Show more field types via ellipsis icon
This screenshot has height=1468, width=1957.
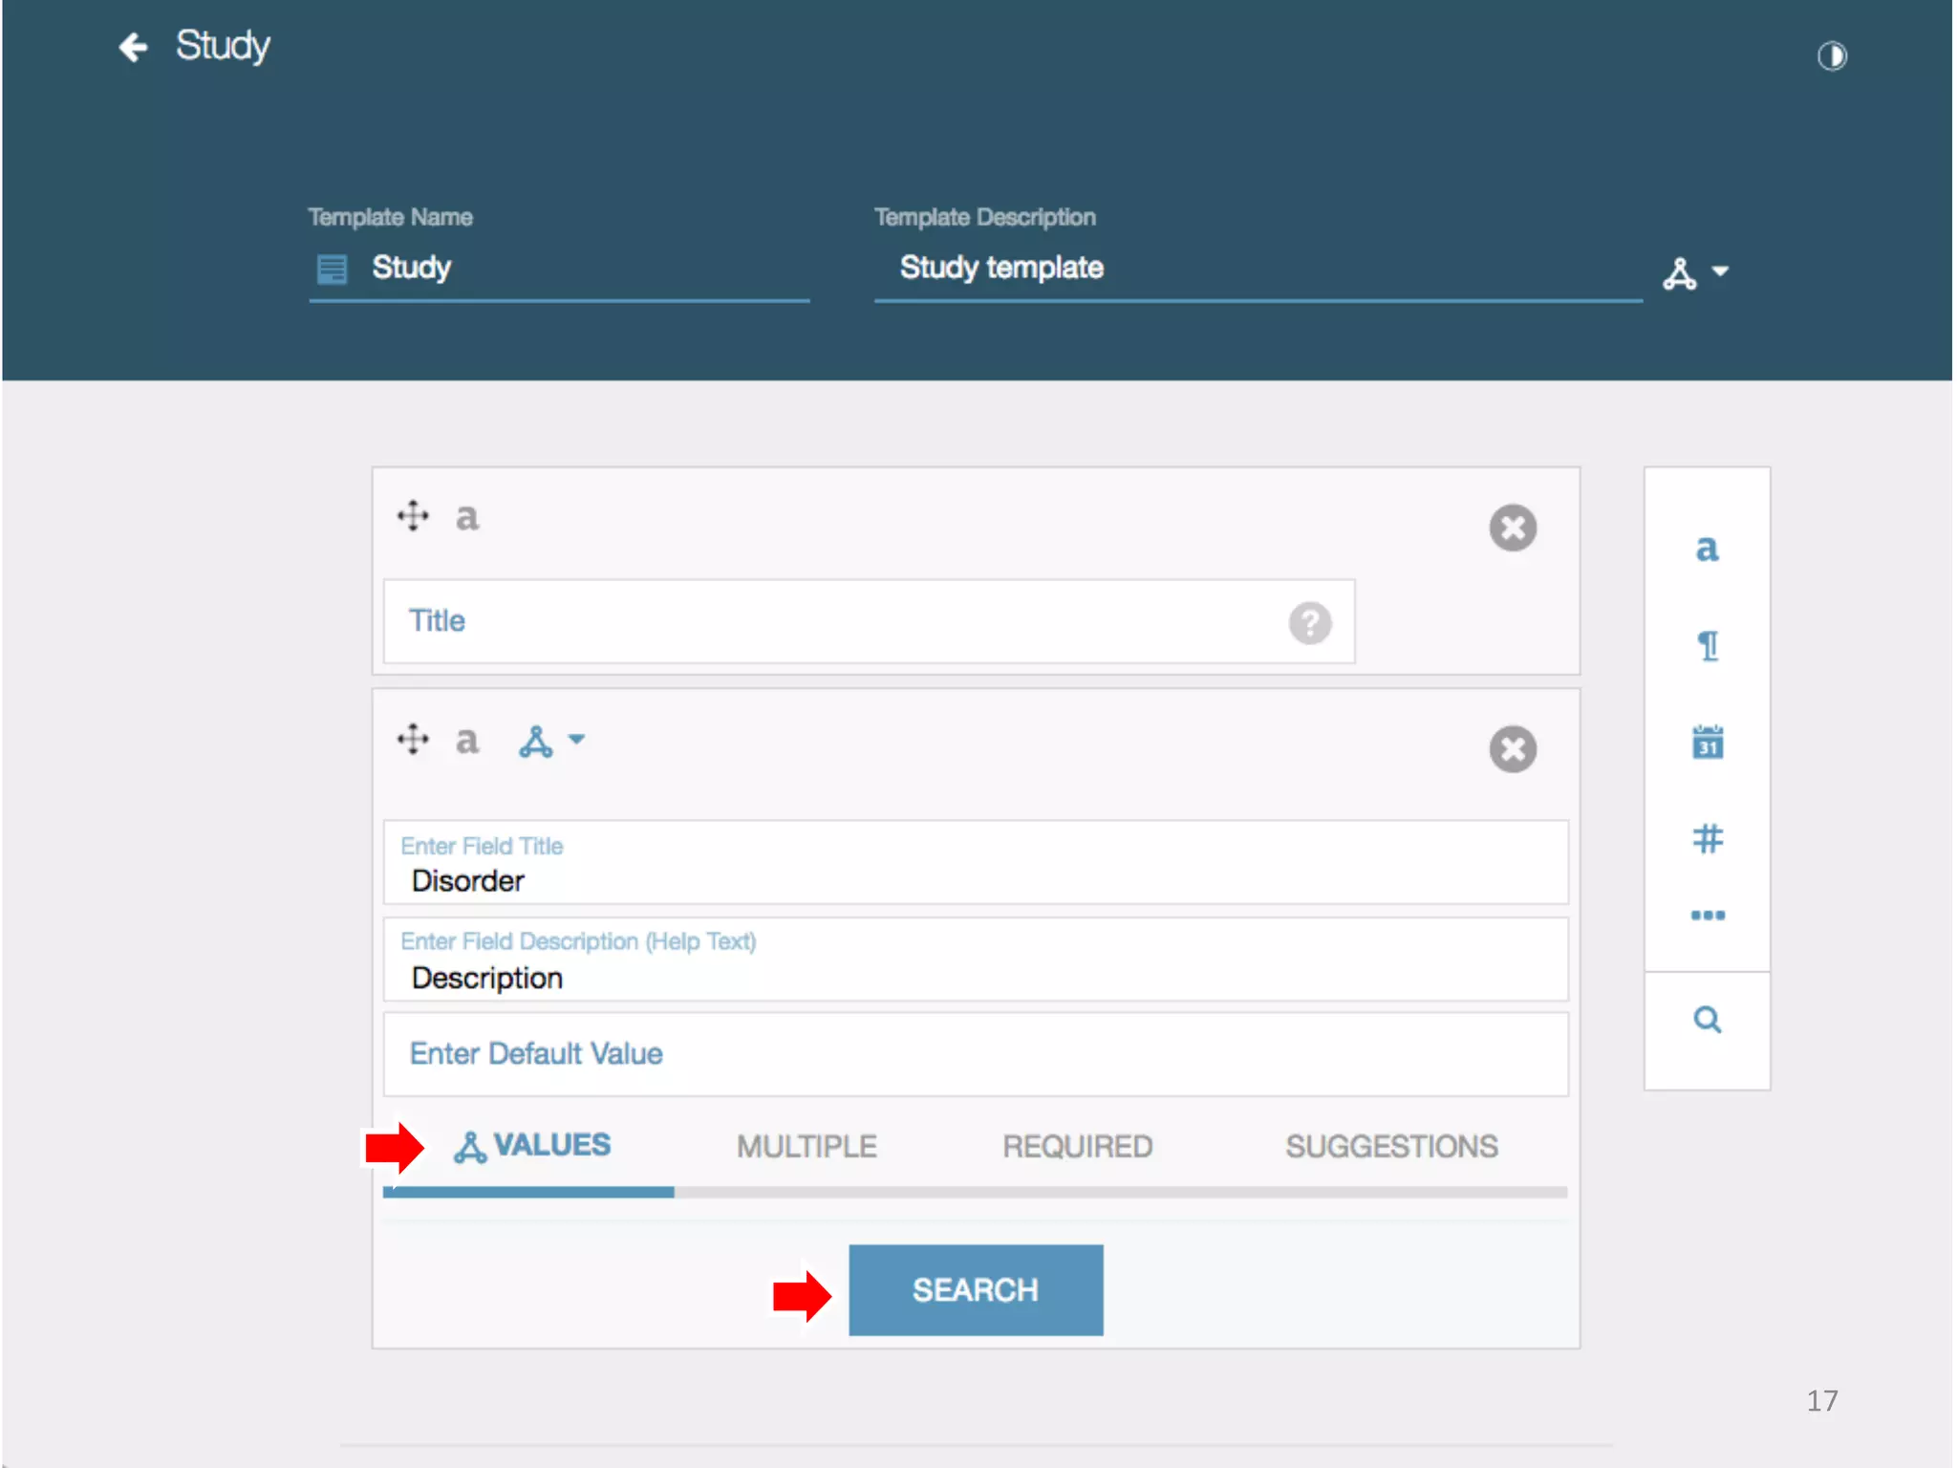tap(1707, 916)
